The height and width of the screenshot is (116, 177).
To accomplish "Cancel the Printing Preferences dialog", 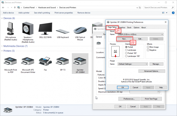I will pyautogui.click(x=135, y=87).
